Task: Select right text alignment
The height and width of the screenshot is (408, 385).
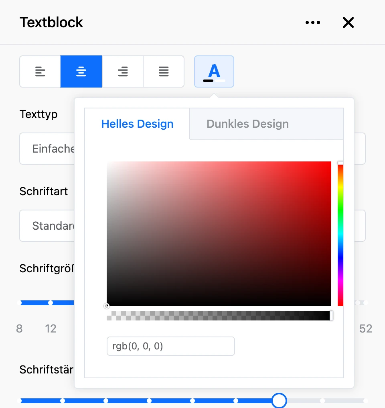Action: pyautogui.click(x=122, y=71)
